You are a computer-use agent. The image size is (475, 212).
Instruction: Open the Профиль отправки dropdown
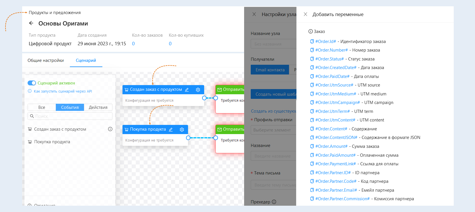click(273, 130)
